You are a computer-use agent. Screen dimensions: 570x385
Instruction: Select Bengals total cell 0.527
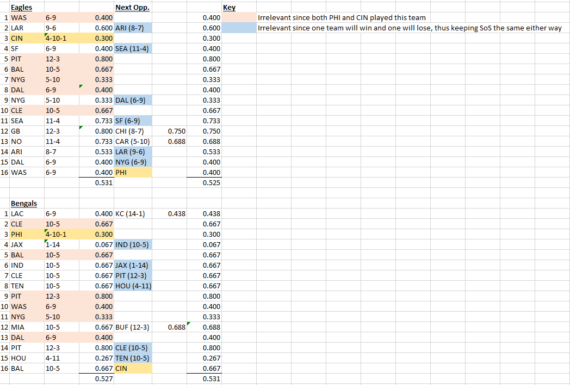pyautogui.click(x=97, y=378)
